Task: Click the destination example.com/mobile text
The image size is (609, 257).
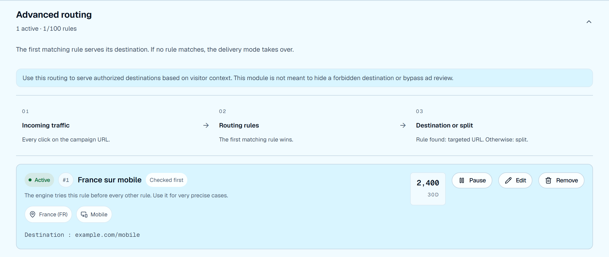Action: click(107, 235)
